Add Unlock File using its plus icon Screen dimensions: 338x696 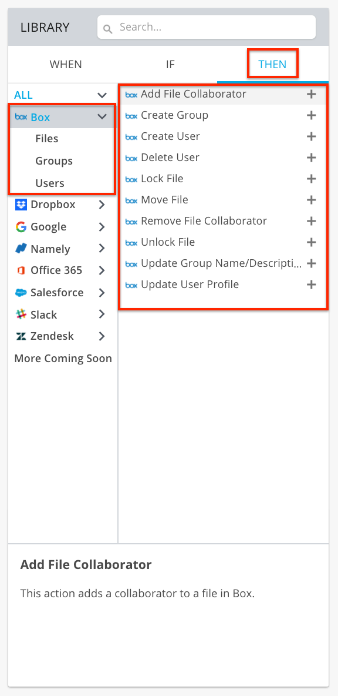[312, 242]
